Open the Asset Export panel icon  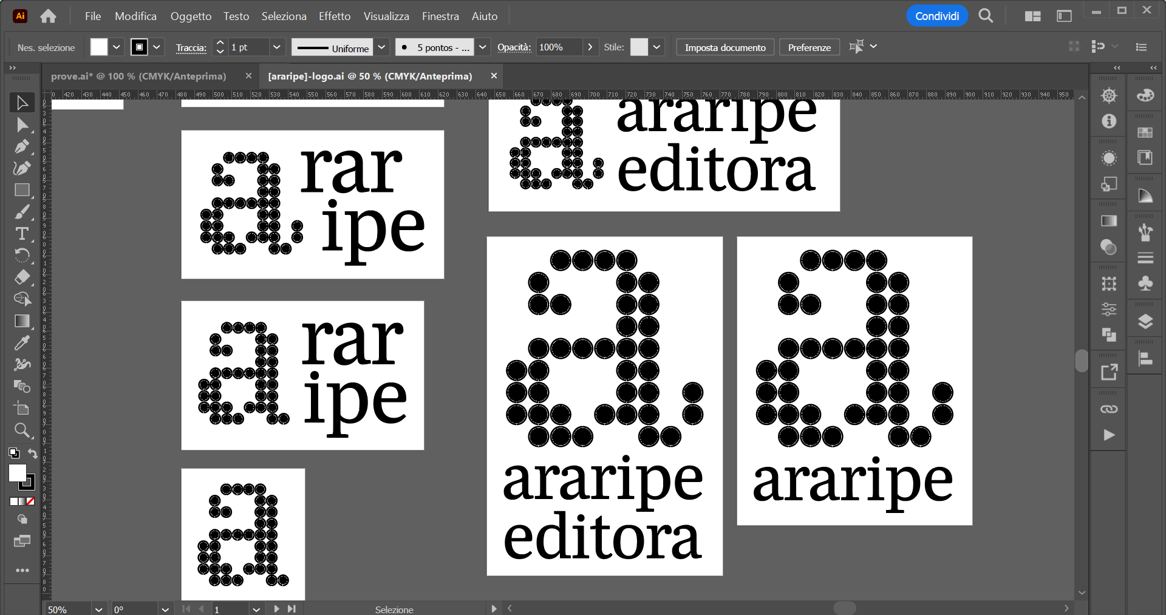click(x=1109, y=372)
